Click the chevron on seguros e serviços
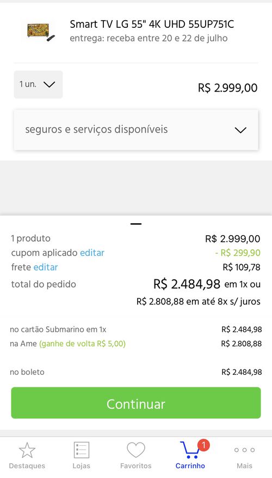This screenshot has height=478, width=272. pos(240,130)
